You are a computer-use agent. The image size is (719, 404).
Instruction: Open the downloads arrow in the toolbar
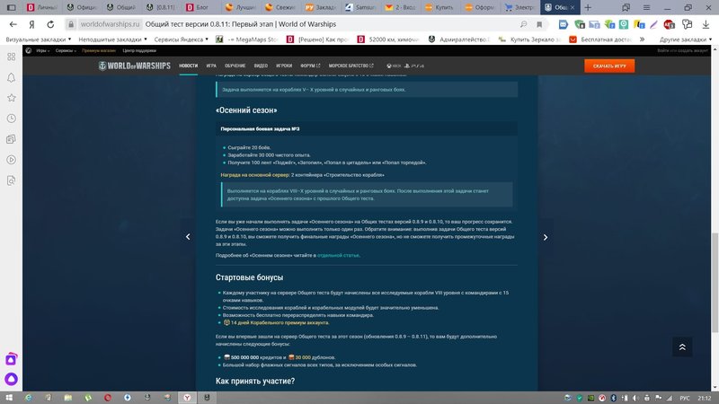[706, 24]
